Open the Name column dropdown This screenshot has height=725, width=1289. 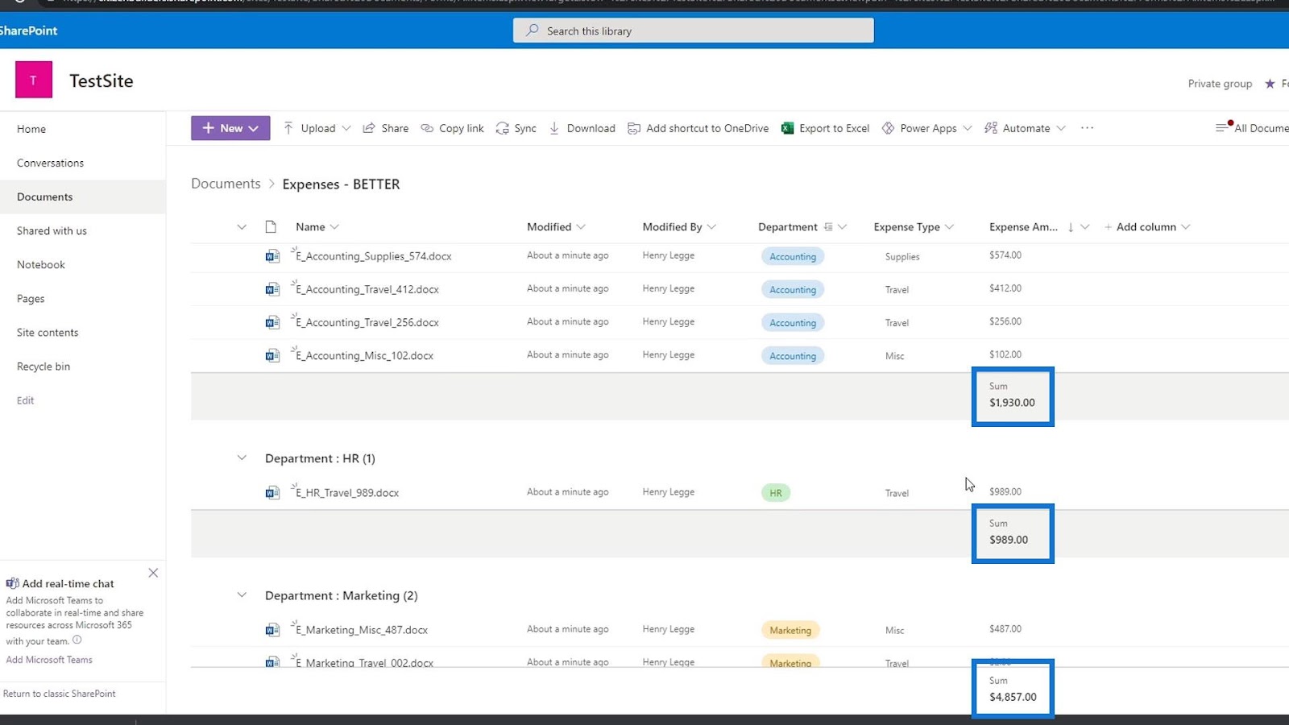pyautogui.click(x=335, y=227)
